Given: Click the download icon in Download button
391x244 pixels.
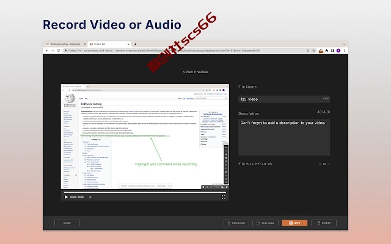Looking at the screenshot, I should click(x=229, y=223).
